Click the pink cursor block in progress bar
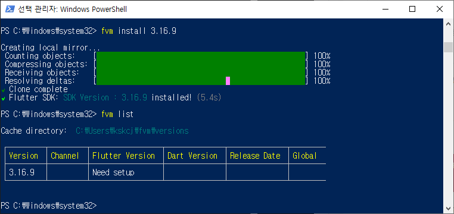Image resolution: width=454 pixels, height=214 pixels. tap(228, 81)
